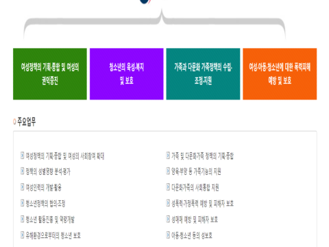Image resolution: width=329 pixels, height=247 pixels.
Task: Click bullet icon beside 정책의 성별영향 분석·평가
Action: pos(22,171)
